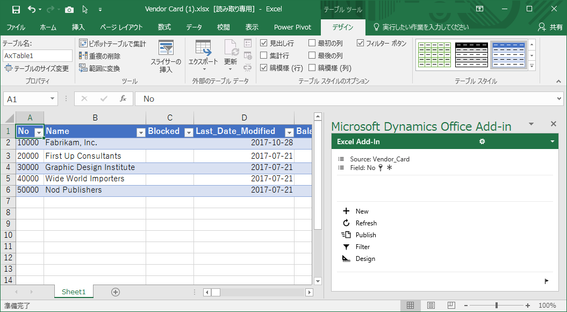Enable Banded Columns (縞模様 (列)) checkbox
Image resolution: width=567 pixels, height=312 pixels.
tap(312, 68)
